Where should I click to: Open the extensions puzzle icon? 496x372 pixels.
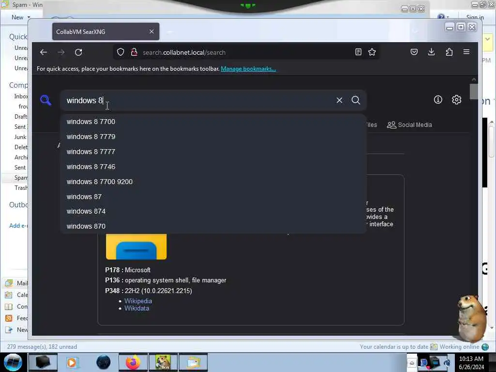point(449,52)
